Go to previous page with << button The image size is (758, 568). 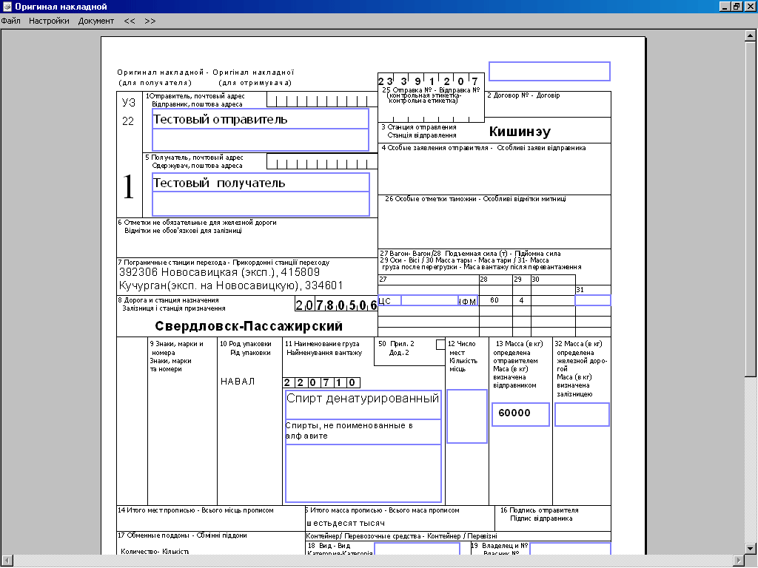(129, 21)
